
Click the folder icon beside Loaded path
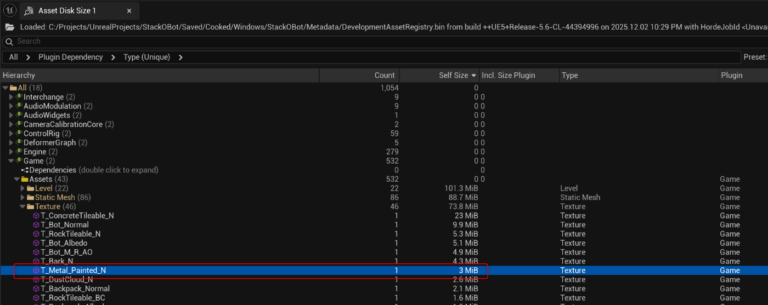9,27
